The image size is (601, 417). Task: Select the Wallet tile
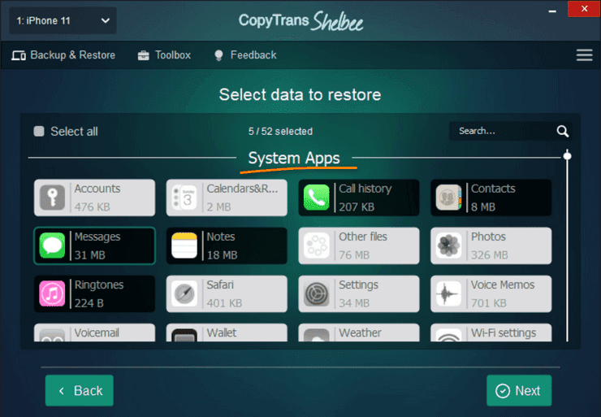click(x=227, y=332)
